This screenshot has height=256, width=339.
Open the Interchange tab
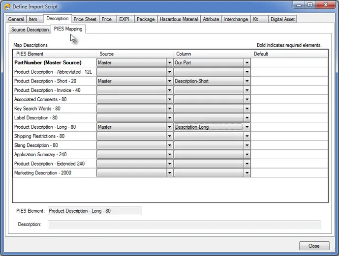point(236,19)
